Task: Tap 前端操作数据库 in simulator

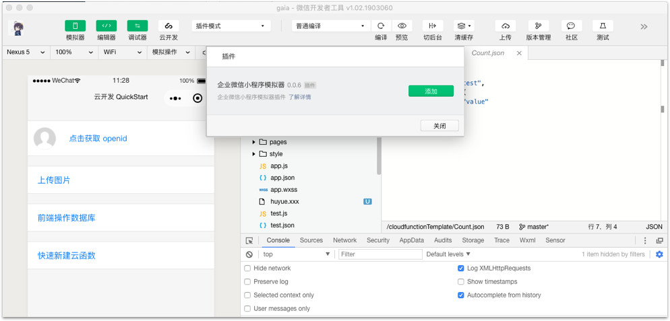Action: pos(67,218)
